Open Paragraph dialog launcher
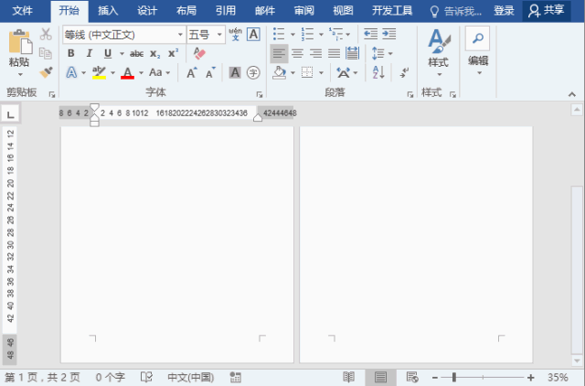 410,95
